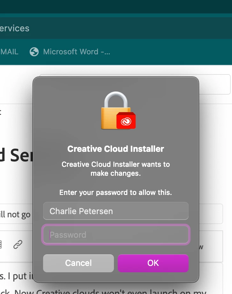Screen dimensions: 232x294
Task: Click the "ervices" header text in browser
Action: (15, 28)
